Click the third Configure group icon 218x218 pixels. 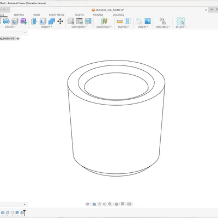[88, 21]
